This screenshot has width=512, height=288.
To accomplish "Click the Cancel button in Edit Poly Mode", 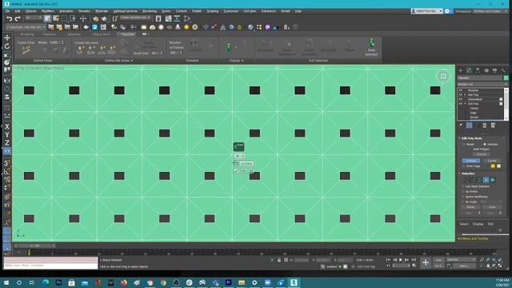I will [492, 161].
